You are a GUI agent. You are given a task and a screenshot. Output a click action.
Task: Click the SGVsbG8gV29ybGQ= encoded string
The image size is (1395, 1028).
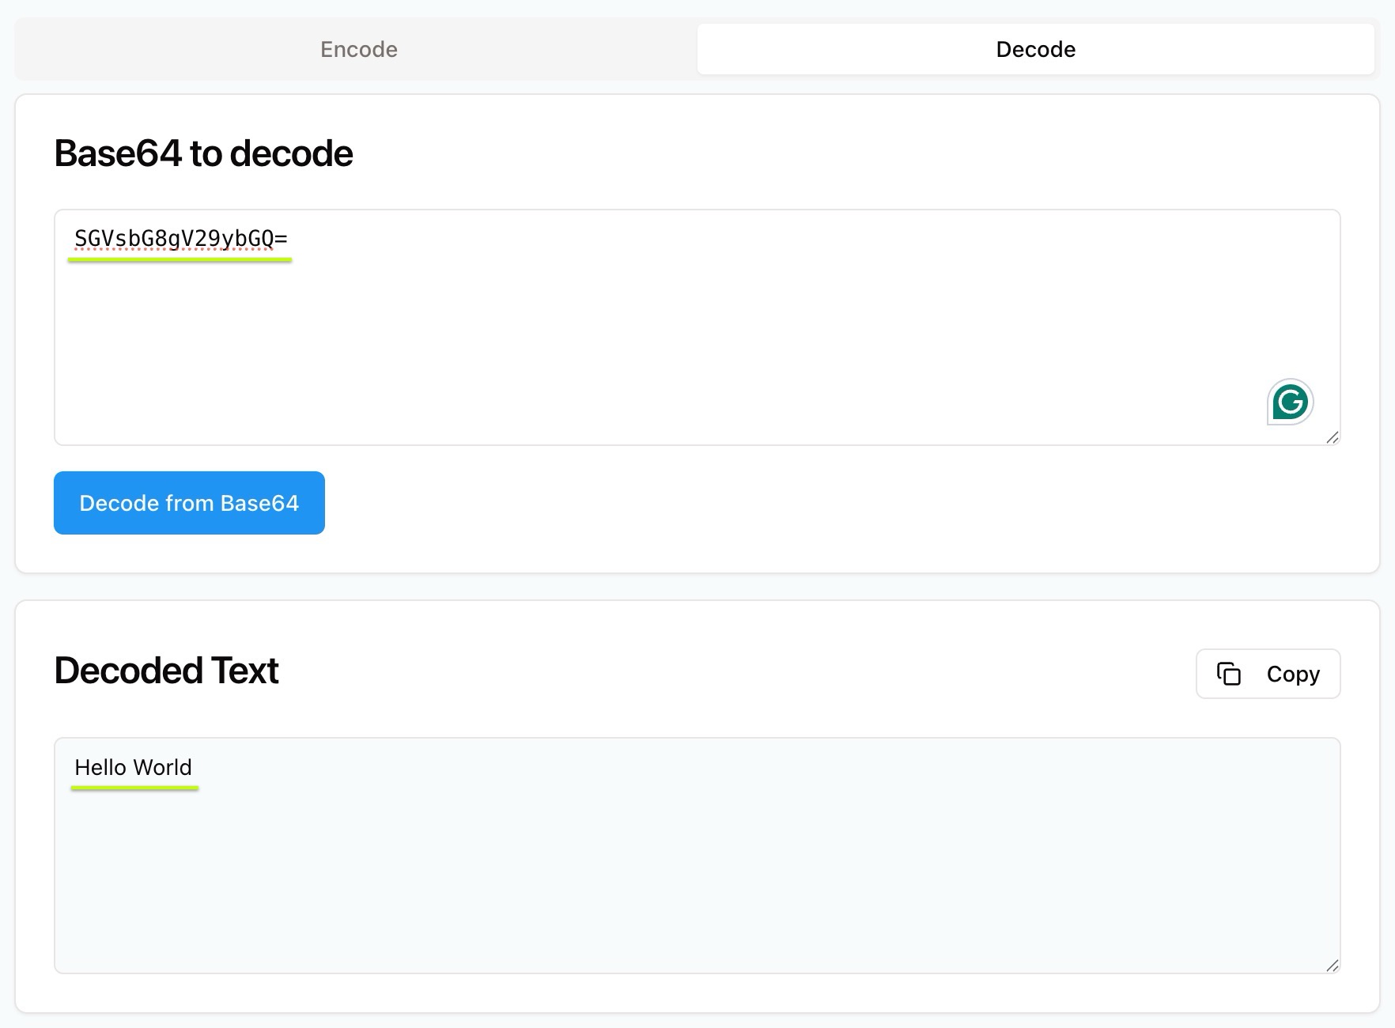180,238
